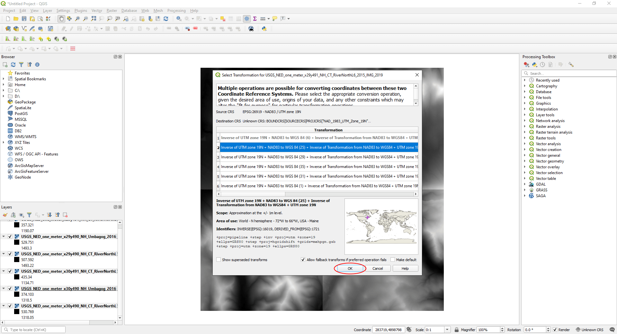This screenshot has width=617, height=334.
Task: Open the Layer Styling brush icon in Layers panel
Action: pos(5,215)
